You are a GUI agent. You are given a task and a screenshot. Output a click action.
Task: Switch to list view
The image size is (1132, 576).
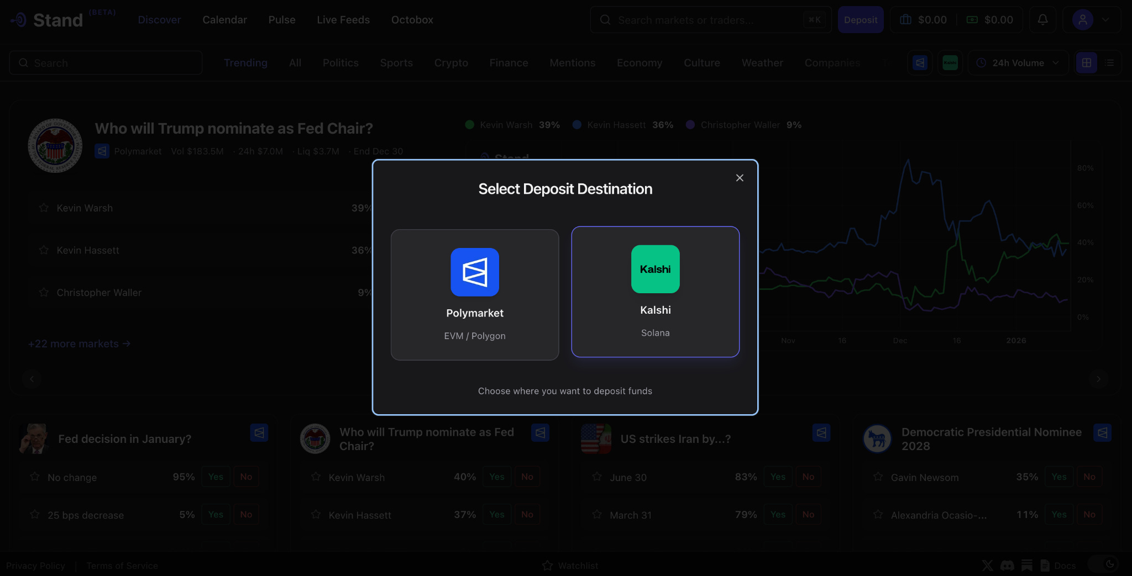tap(1109, 63)
